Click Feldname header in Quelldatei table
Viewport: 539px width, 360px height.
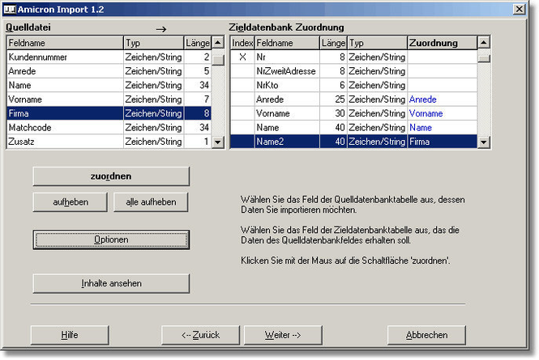click(x=65, y=43)
